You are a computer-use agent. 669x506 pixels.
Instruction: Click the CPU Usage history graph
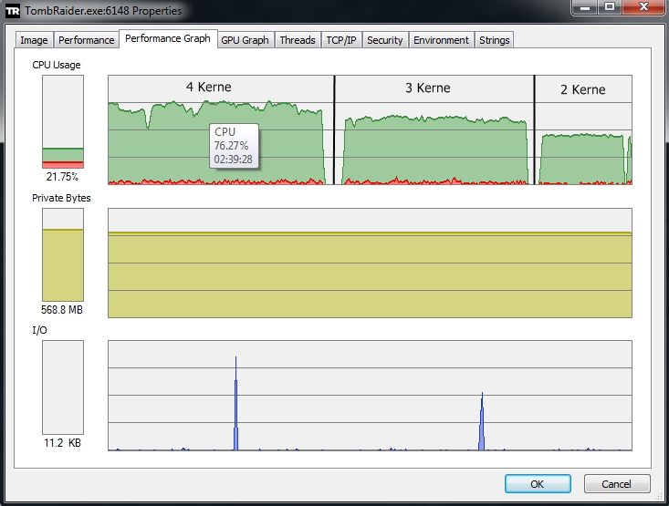(370, 130)
